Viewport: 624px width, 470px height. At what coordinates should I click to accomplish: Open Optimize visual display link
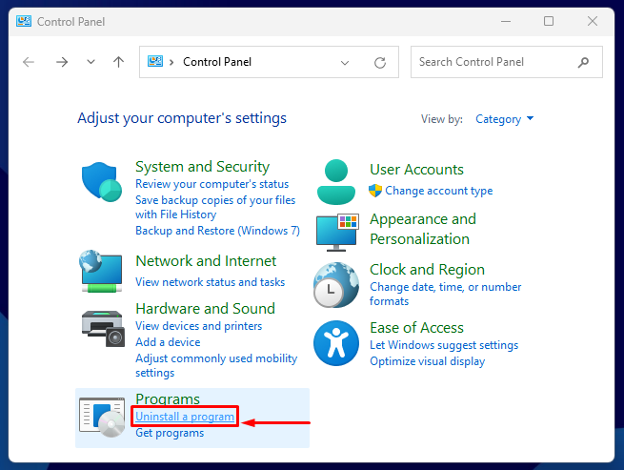(x=427, y=361)
